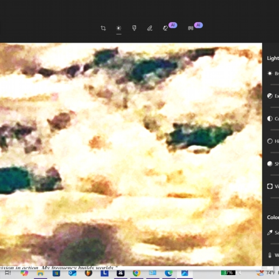Click the Shadows sphere icon
Image resolution: width=279 pixels, height=279 pixels.
pyautogui.click(x=270, y=164)
